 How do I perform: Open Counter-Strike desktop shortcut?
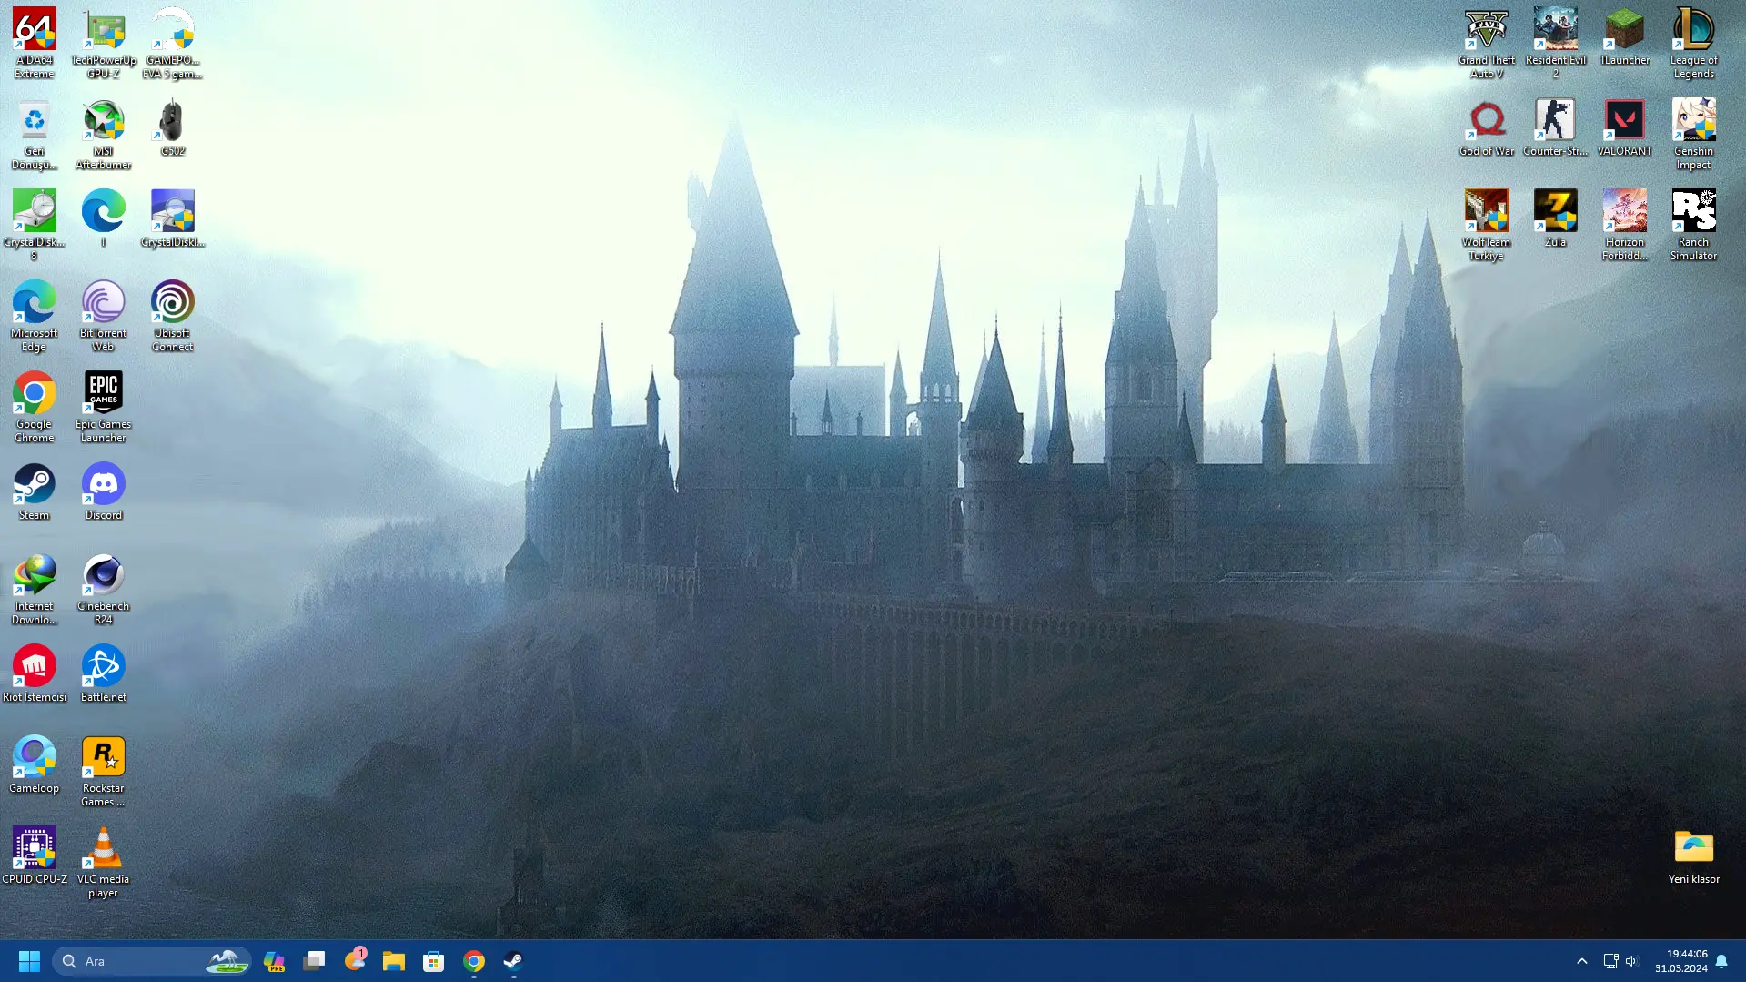1556,128
